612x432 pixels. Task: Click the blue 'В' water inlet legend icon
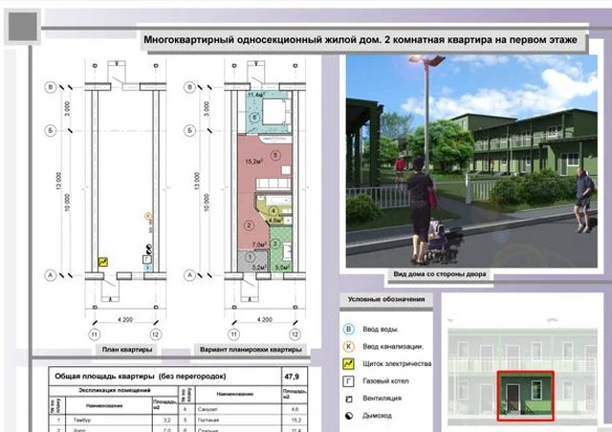pyautogui.click(x=348, y=329)
